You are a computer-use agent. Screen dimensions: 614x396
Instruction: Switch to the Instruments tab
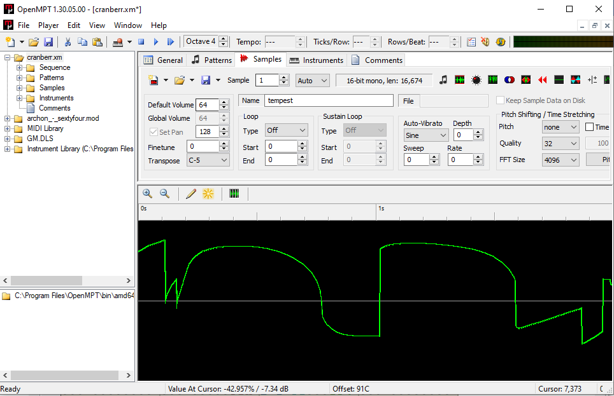(317, 60)
